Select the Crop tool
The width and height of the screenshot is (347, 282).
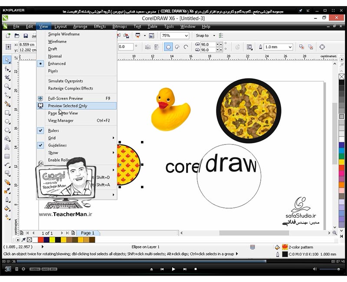coord(7,78)
